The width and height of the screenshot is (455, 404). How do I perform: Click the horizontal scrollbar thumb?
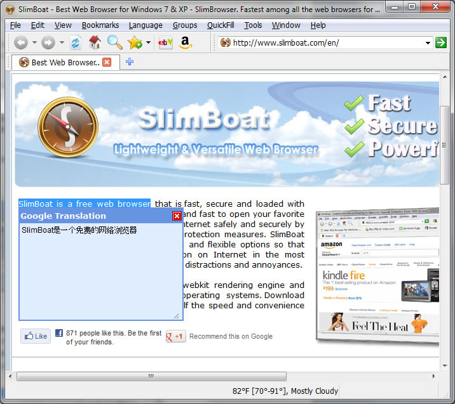pos(151,376)
